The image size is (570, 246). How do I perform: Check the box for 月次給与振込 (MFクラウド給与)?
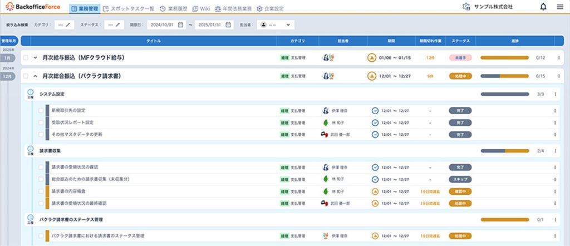pyautogui.click(x=25, y=57)
